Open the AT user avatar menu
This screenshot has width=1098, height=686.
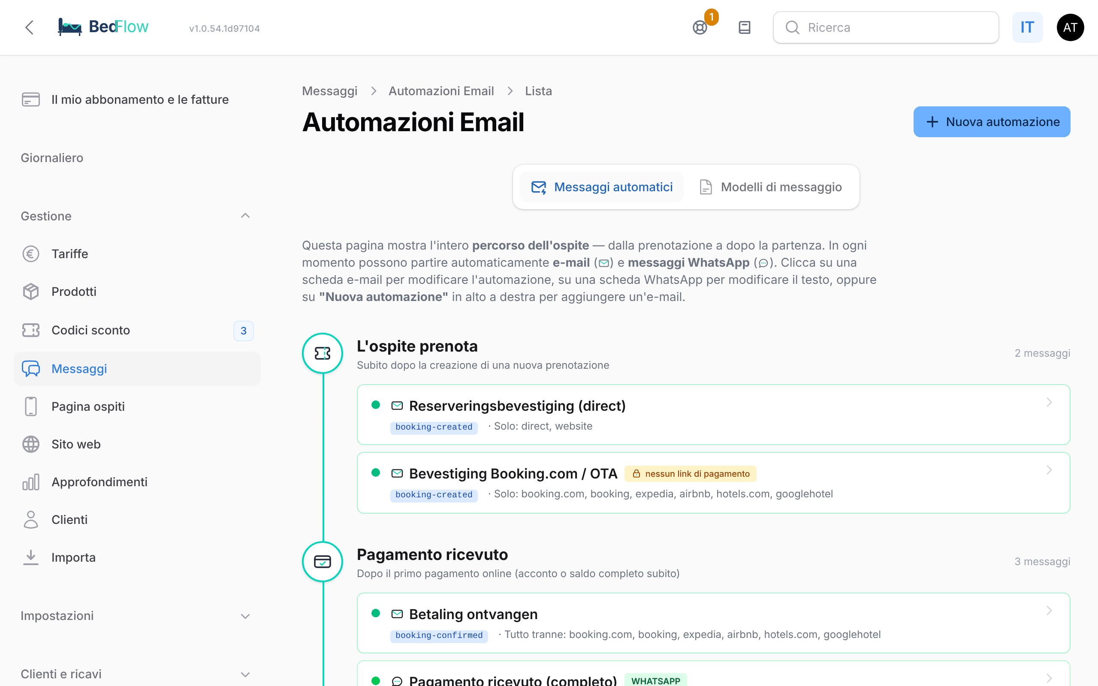1070,28
